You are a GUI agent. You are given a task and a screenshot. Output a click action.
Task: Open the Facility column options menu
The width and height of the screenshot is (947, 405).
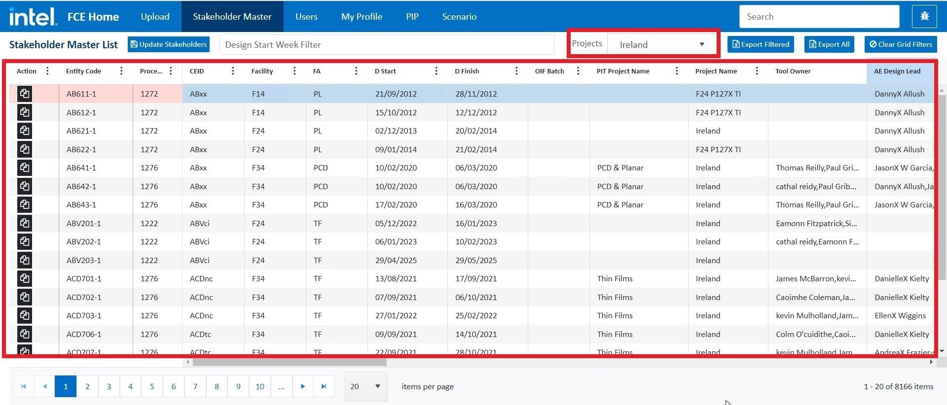pos(294,71)
